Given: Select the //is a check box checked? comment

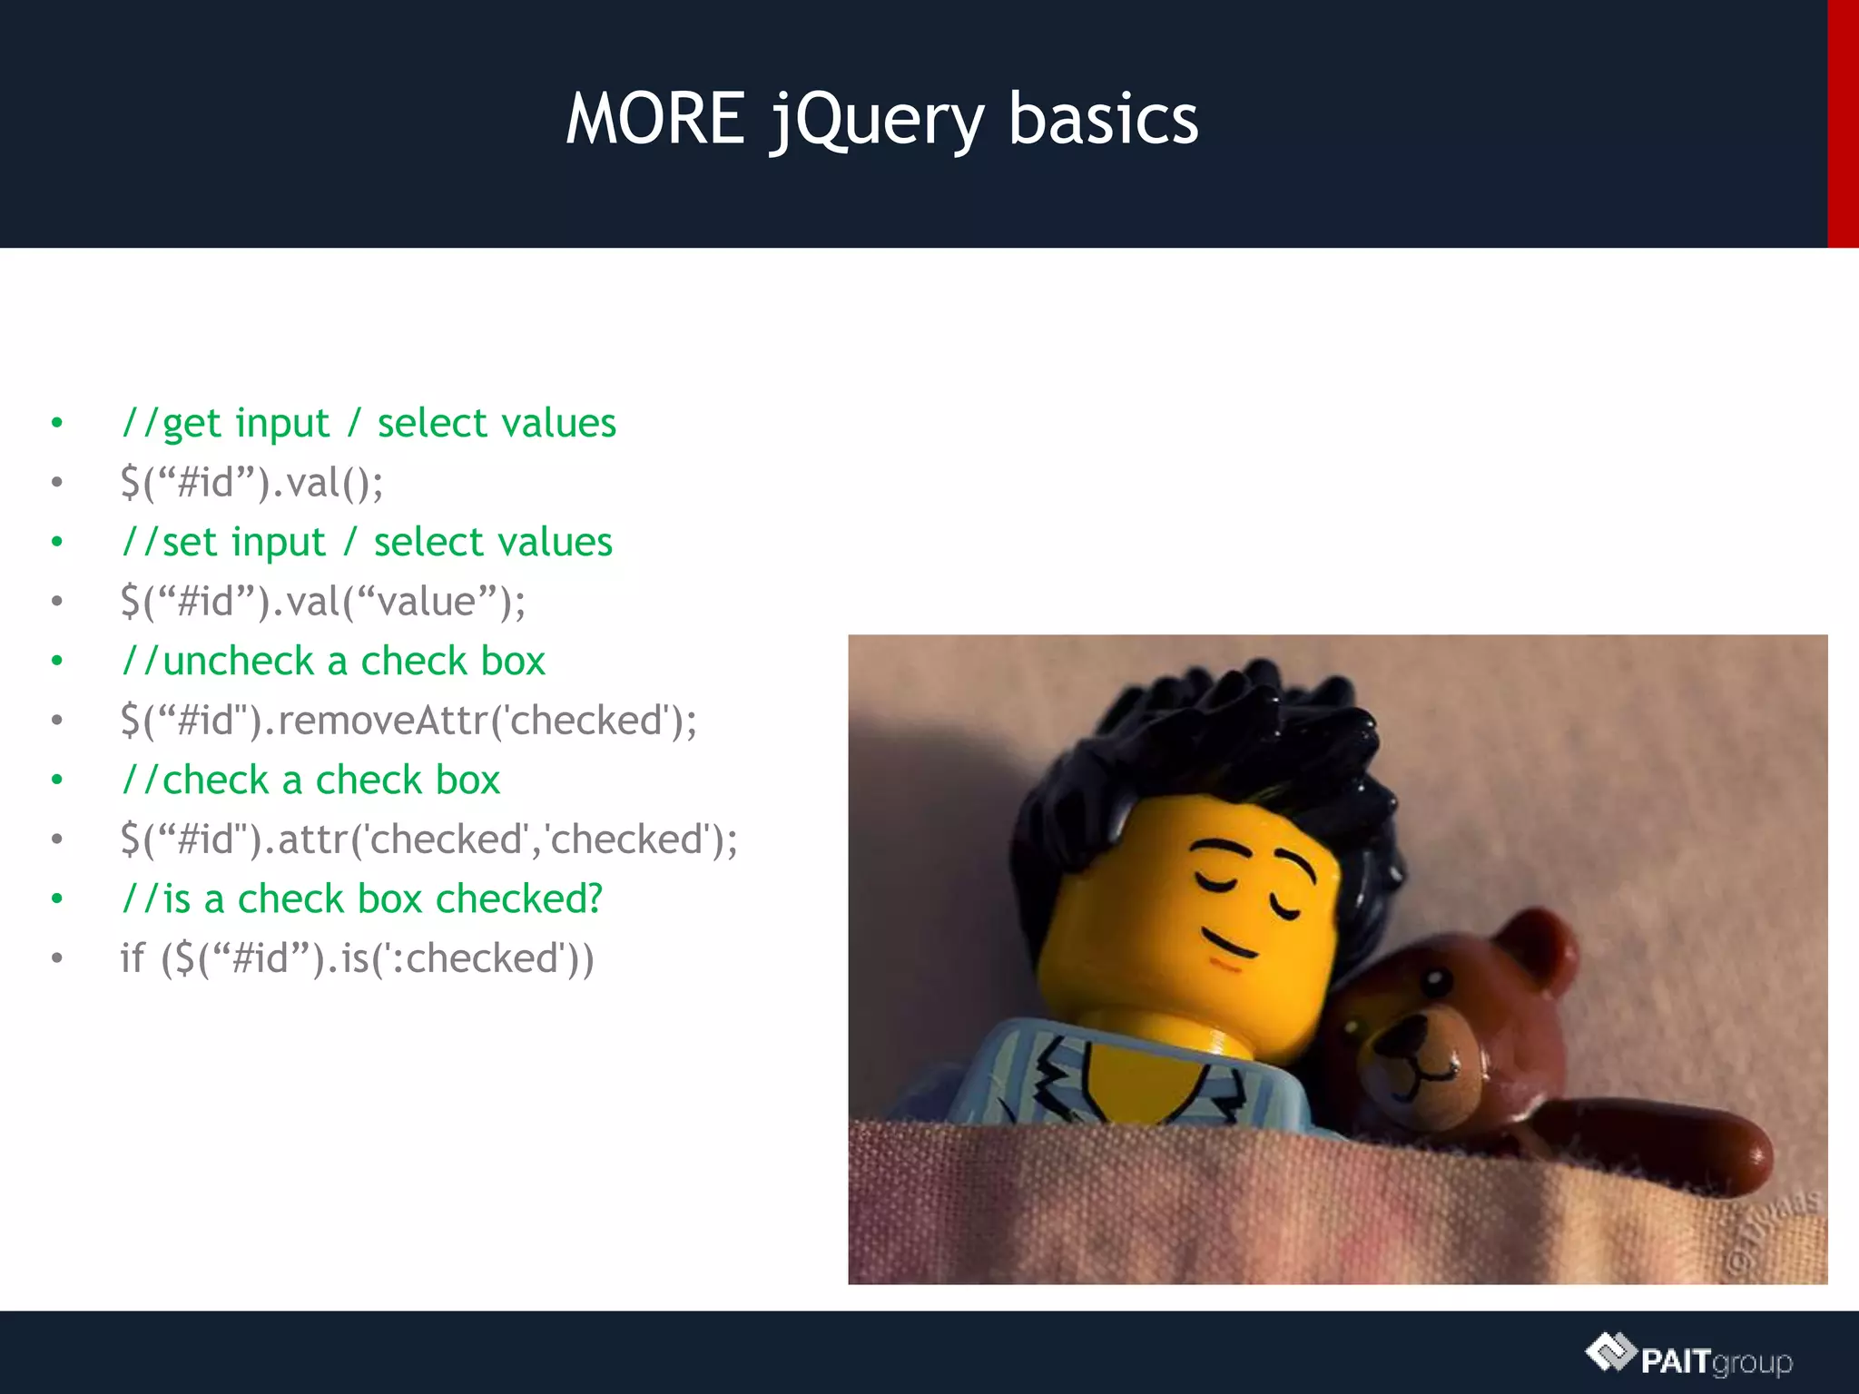Looking at the screenshot, I should 361,898.
